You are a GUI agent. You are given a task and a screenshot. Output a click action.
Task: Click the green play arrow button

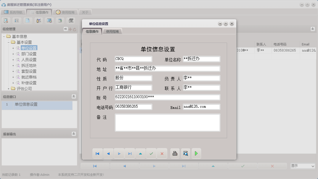(196, 154)
